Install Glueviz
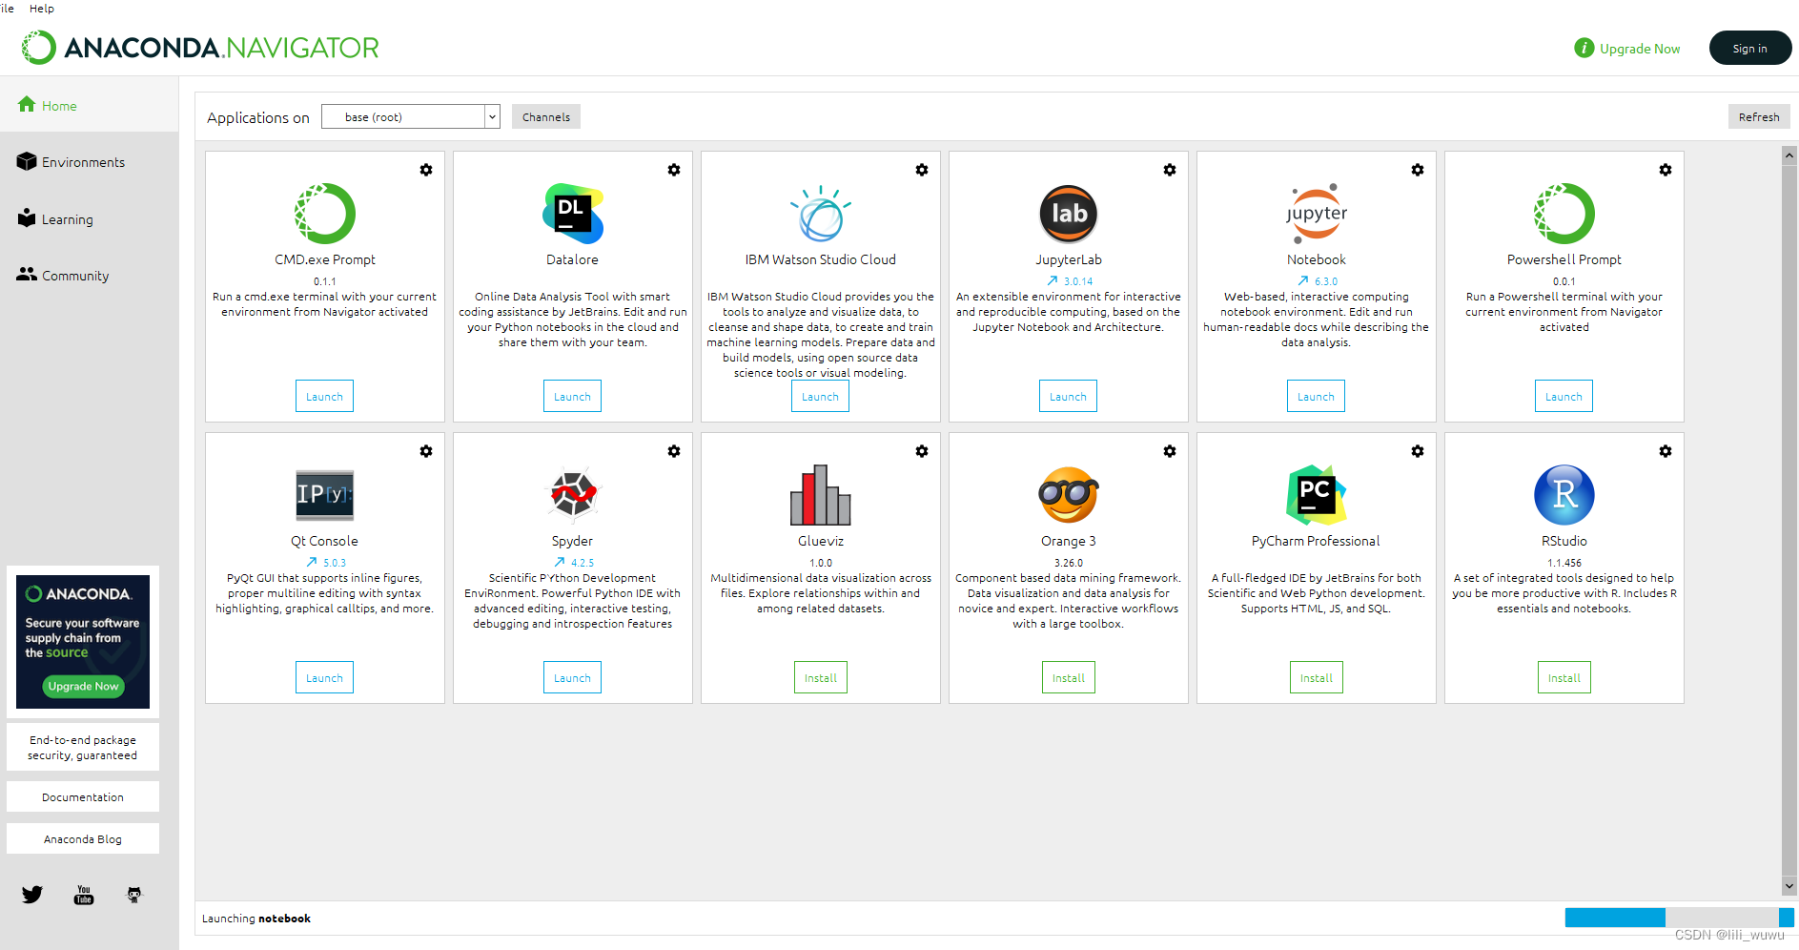This screenshot has height=950, width=1799. tap(821, 677)
